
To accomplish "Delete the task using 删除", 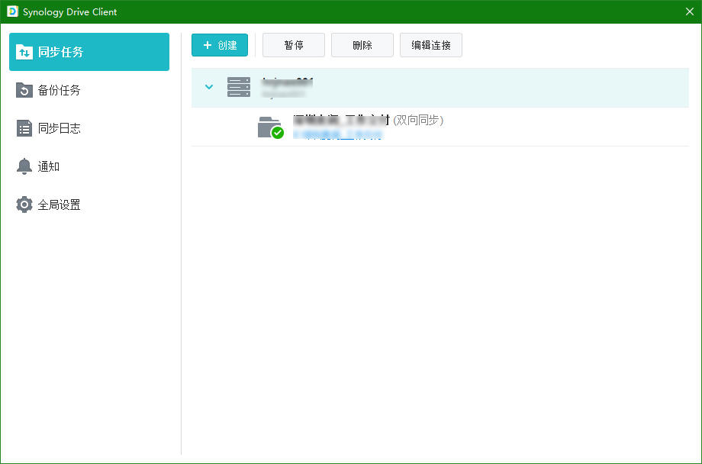I will click(x=362, y=45).
